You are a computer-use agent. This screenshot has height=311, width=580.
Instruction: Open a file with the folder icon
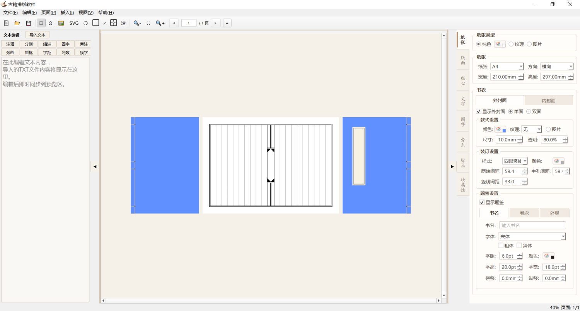click(17, 23)
